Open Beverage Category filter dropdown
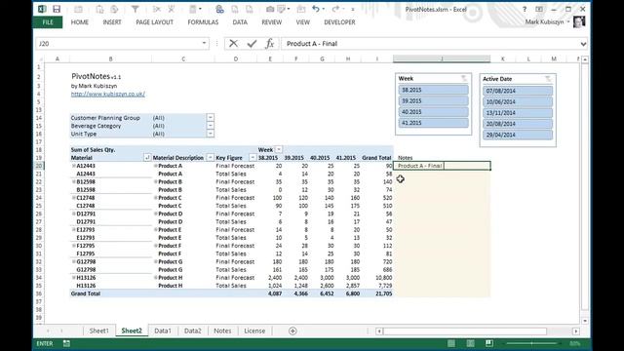This screenshot has width=624, height=351. pyautogui.click(x=211, y=126)
